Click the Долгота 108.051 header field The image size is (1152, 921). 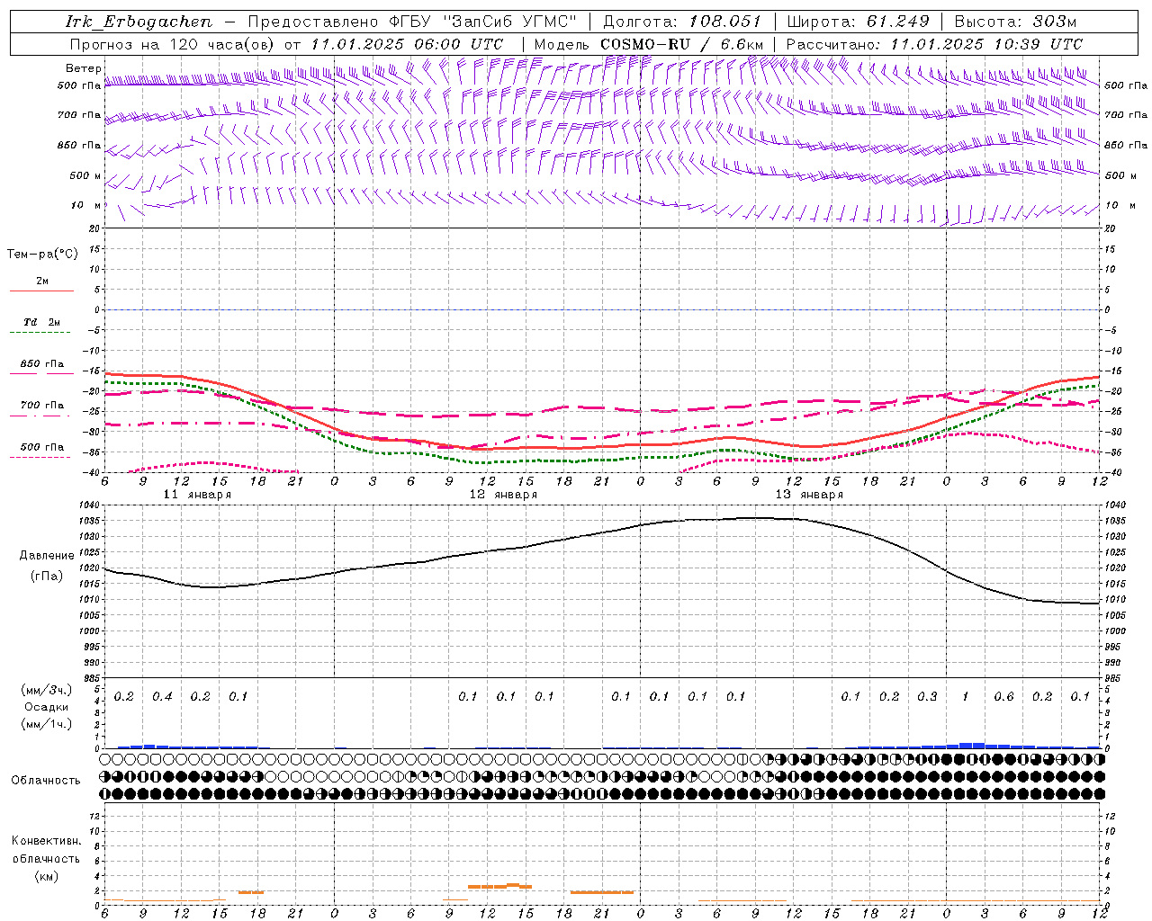[x=681, y=22]
